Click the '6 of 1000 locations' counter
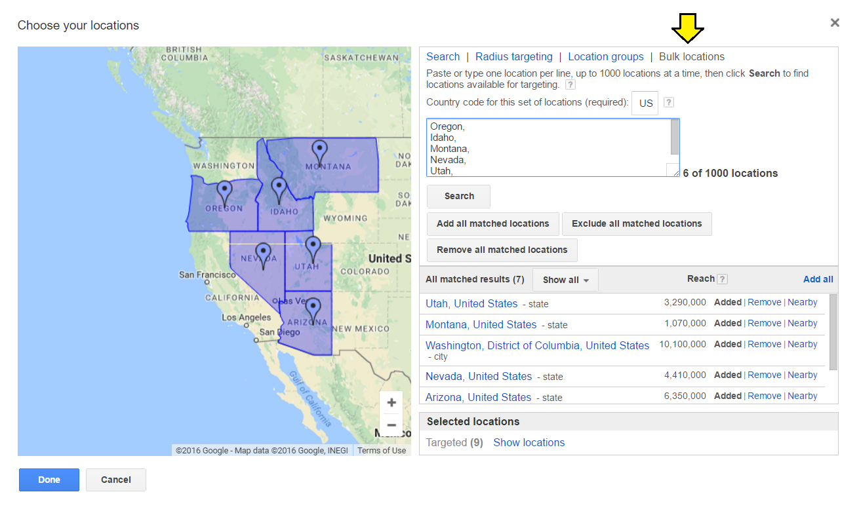 pos(730,174)
